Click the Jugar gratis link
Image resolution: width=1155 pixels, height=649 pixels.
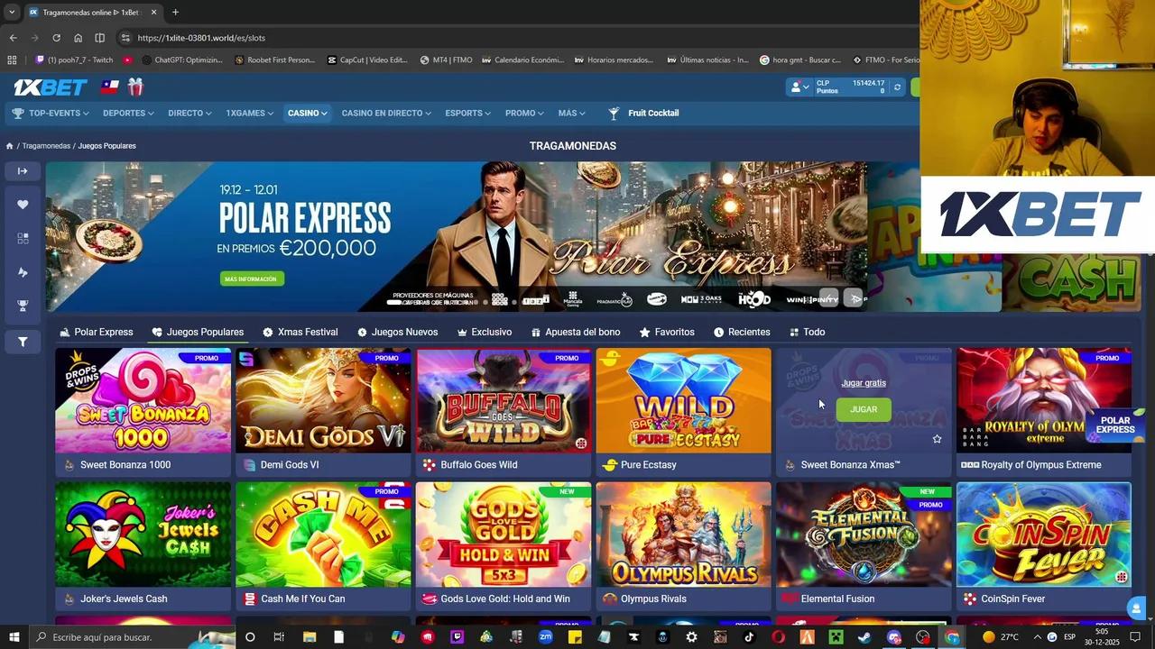pos(864,383)
